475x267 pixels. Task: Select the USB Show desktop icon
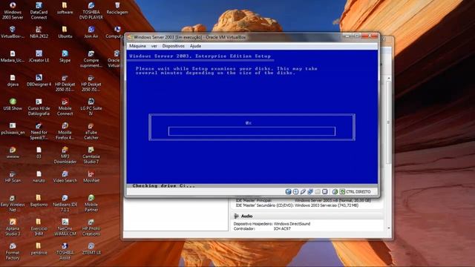coord(13,105)
